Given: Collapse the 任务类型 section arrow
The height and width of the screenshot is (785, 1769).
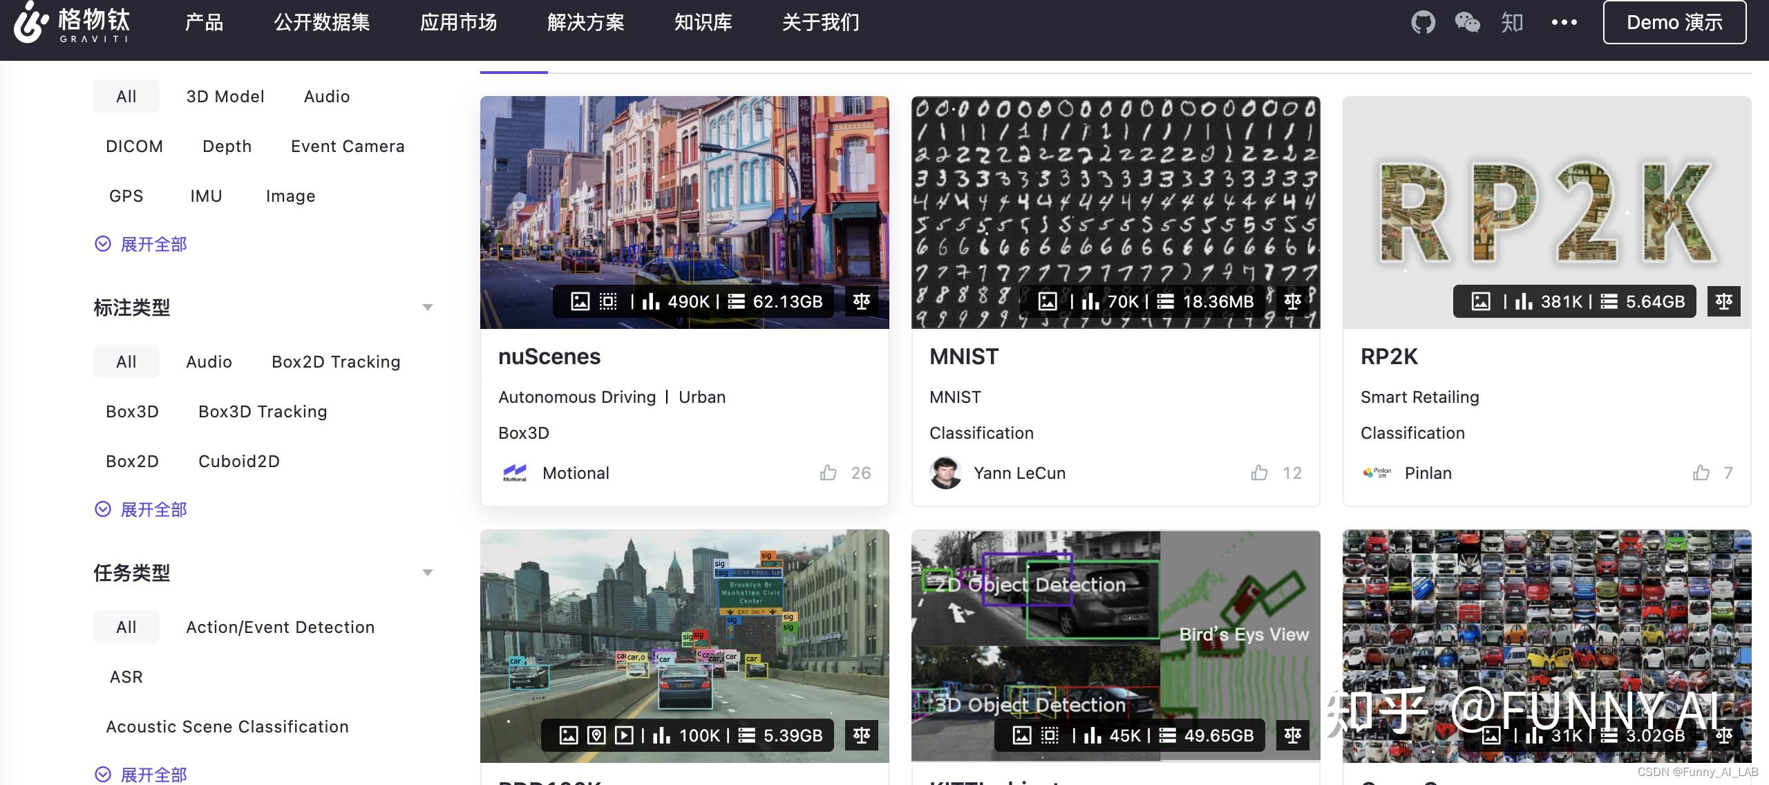Looking at the screenshot, I should tap(428, 573).
